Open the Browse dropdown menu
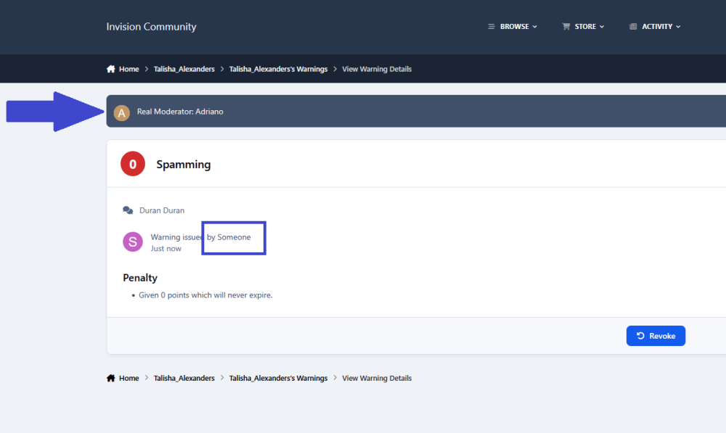 coord(513,27)
